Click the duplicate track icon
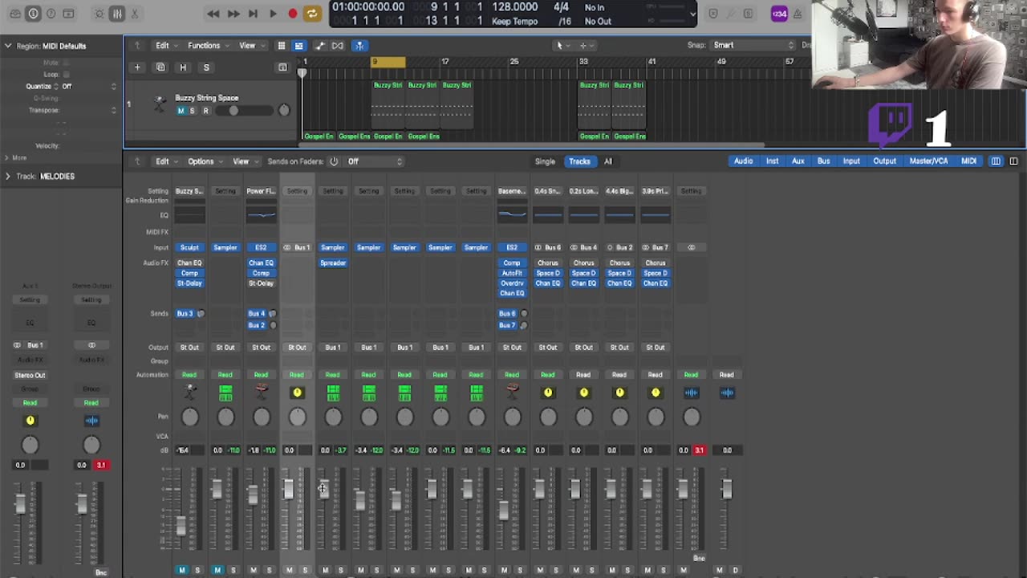 (x=160, y=67)
